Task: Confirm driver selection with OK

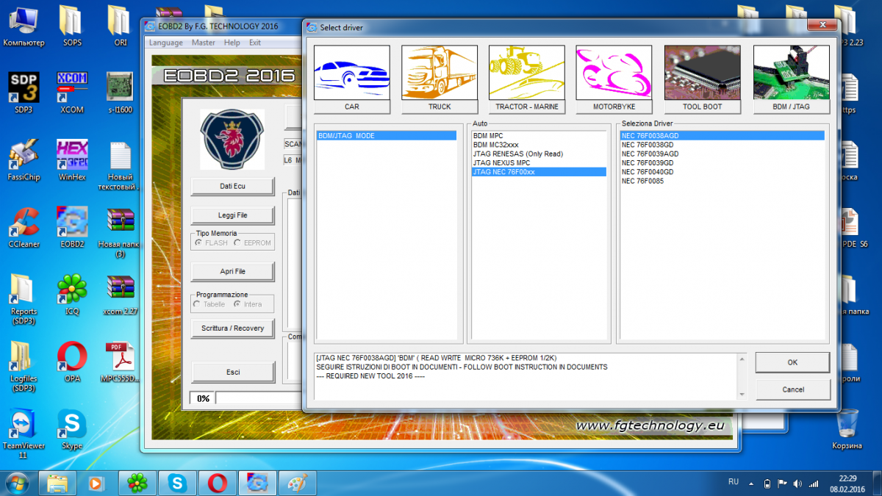Action: [792, 362]
